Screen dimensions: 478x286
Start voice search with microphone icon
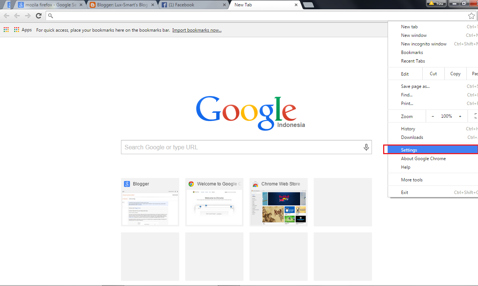click(366, 147)
